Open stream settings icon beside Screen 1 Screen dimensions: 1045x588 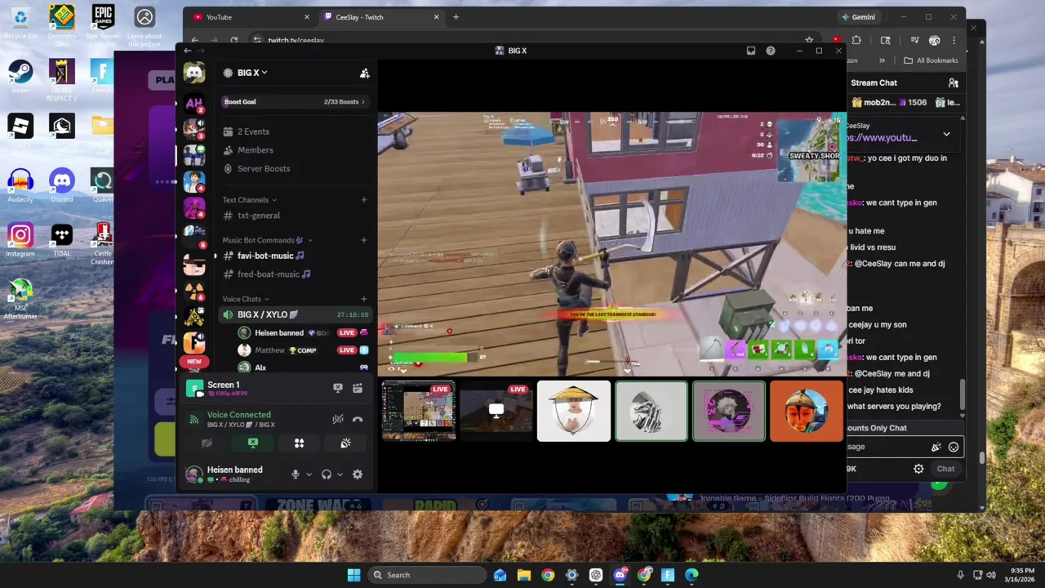coord(358,388)
